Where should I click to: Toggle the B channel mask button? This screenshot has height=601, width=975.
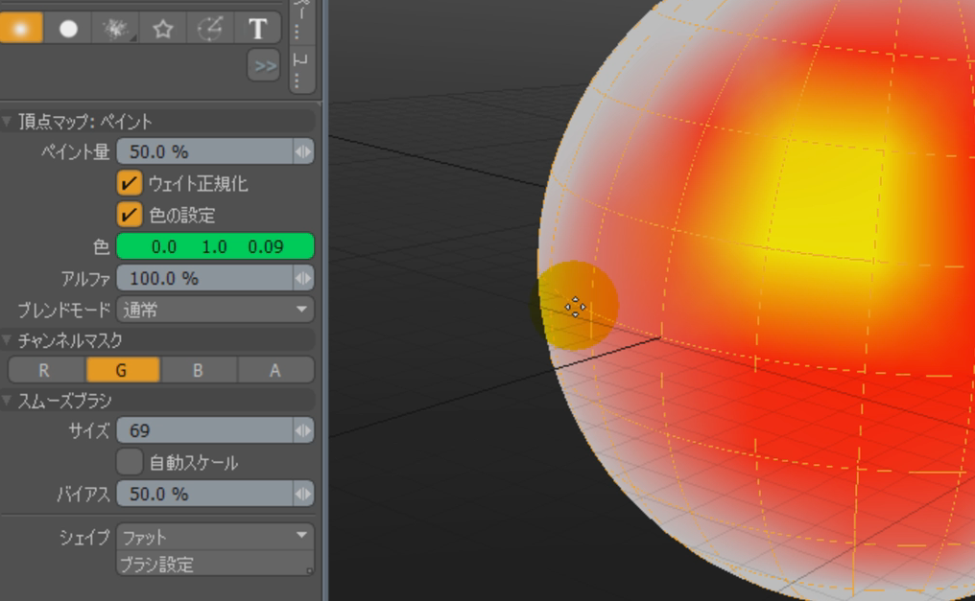tap(199, 370)
